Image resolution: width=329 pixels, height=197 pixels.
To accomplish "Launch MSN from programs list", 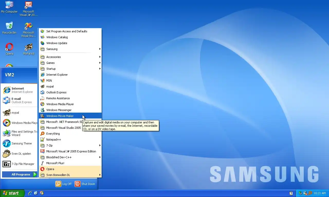I will click(x=70, y=81).
